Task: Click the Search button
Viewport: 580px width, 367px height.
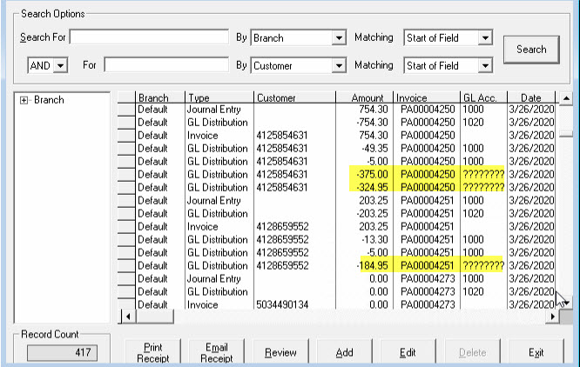Action: coord(531,50)
